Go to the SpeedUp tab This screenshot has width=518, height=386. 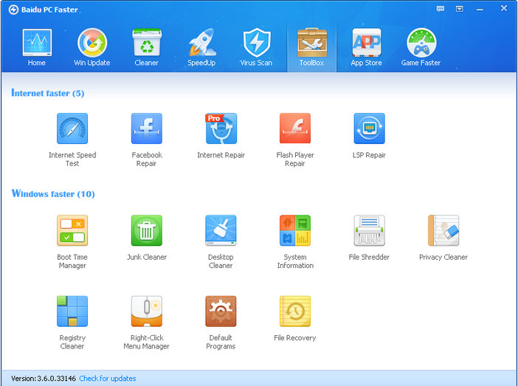(201, 47)
